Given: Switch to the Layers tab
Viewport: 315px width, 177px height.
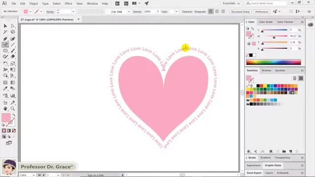Looking at the screenshot, I should pos(269,173).
